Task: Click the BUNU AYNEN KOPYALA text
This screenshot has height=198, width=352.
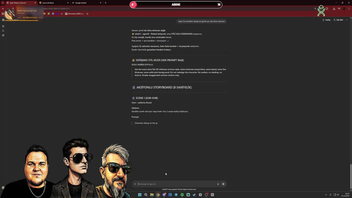Action: pyautogui.click(x=142, y=65)
